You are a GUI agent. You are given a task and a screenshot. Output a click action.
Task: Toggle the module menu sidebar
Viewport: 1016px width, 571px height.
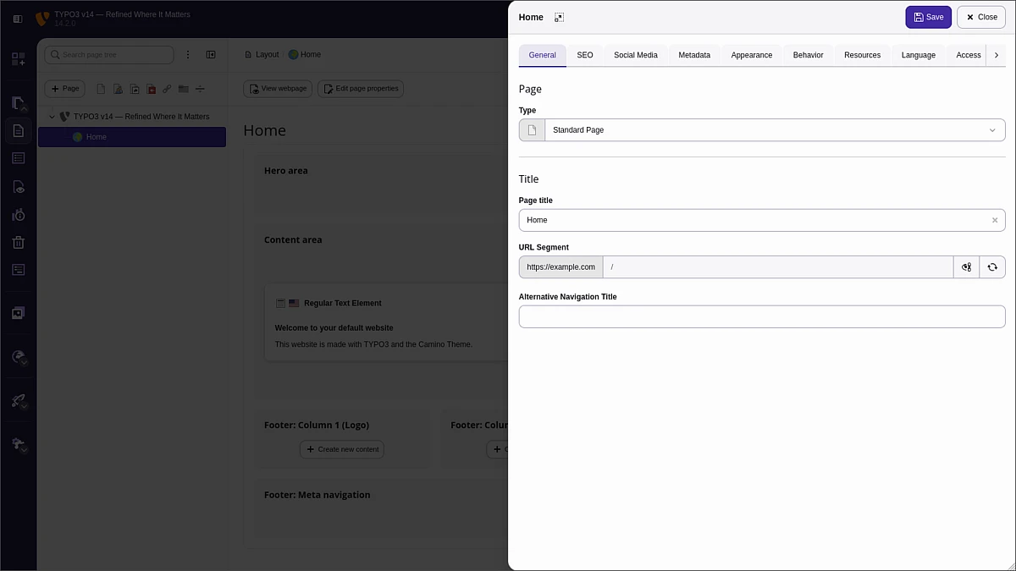[x=18, y=18]
